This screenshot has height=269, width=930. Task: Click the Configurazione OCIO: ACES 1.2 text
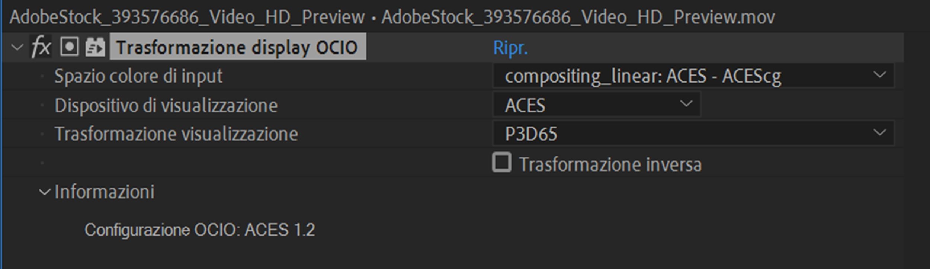(199, 230)
